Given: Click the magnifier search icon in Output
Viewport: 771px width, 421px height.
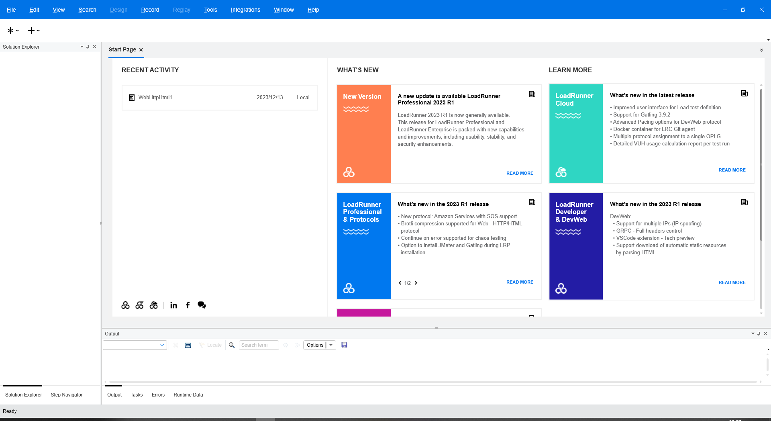Looking at the screenshot, I should (232, 345).
